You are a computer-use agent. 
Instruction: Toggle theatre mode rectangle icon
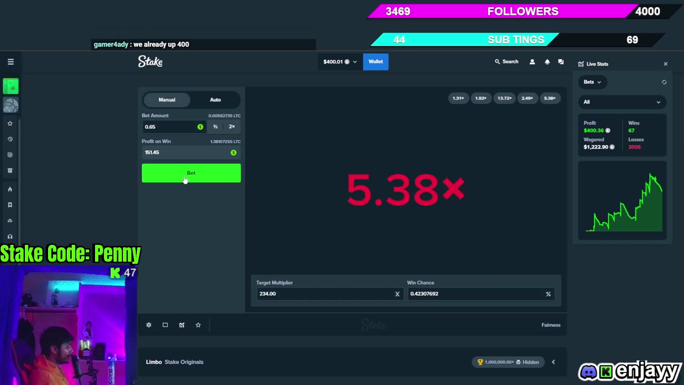(x=165, y=325)
